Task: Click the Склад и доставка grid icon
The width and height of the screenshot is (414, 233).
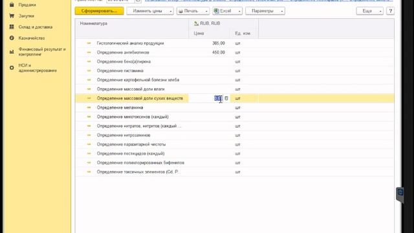Action: [12, 27]
